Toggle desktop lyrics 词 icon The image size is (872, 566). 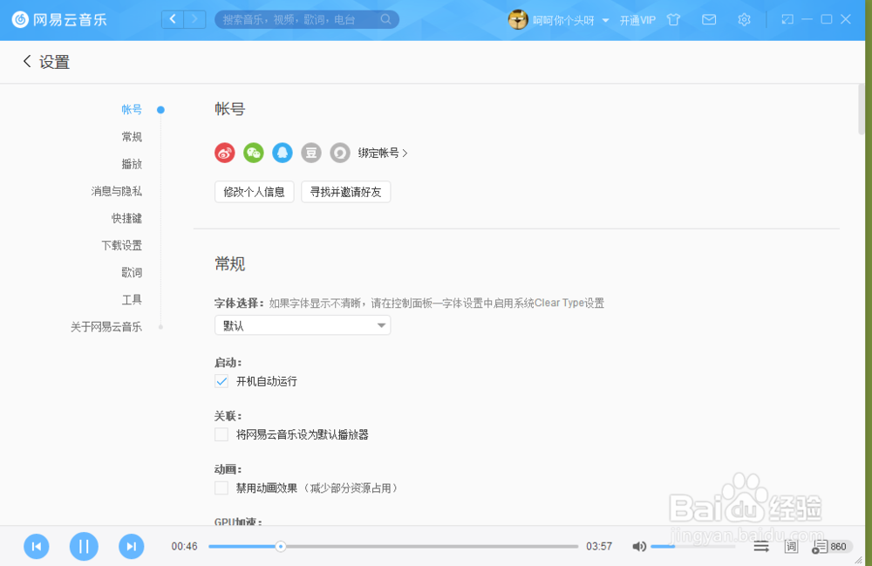(791, 547)
